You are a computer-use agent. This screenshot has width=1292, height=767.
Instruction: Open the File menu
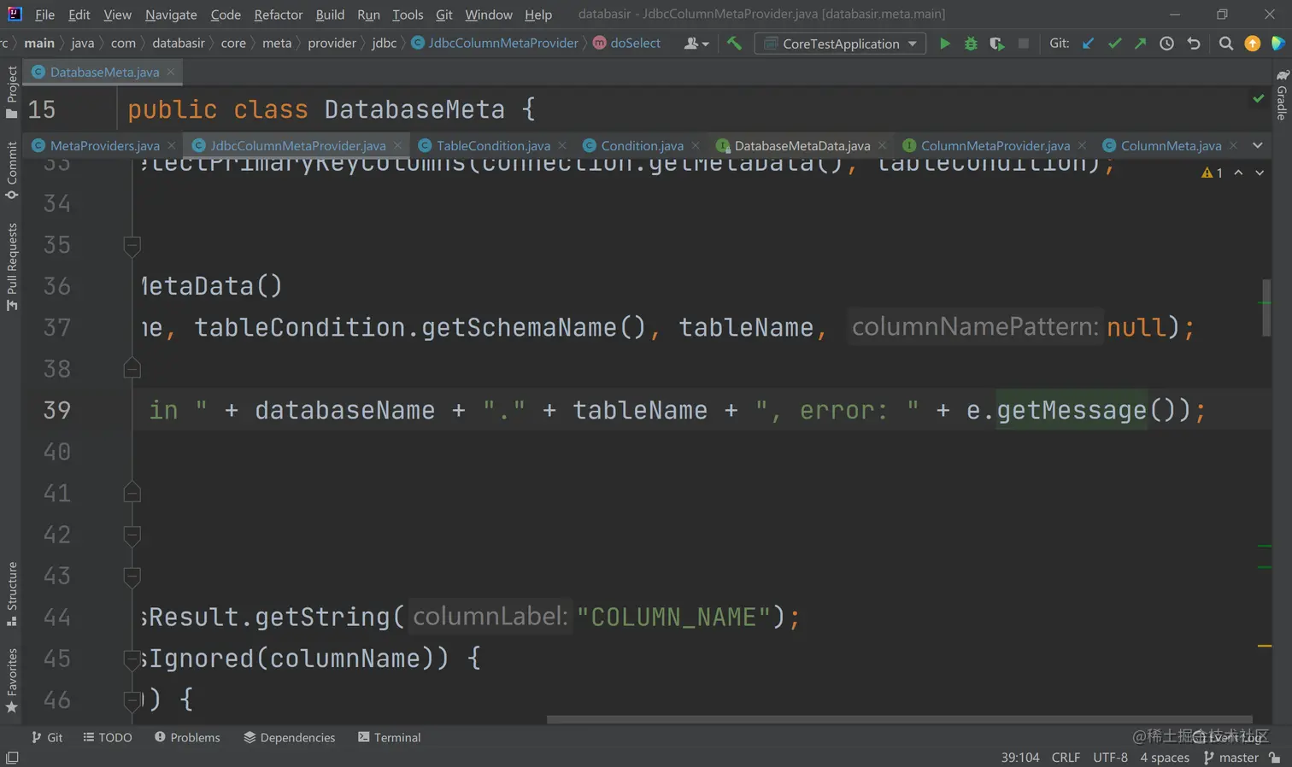(x=44, y=15)
